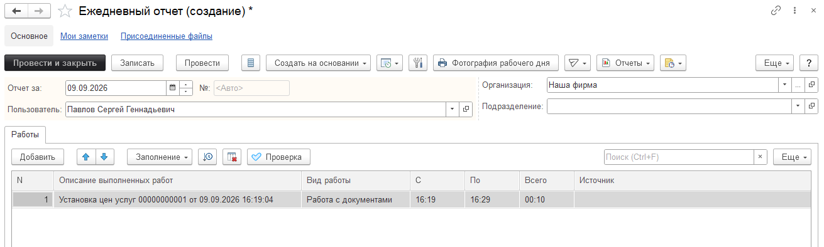This screenshot has width=824, height=247.
Task: Expand the Заполнение dropdown
Action: tap(160, 157)
